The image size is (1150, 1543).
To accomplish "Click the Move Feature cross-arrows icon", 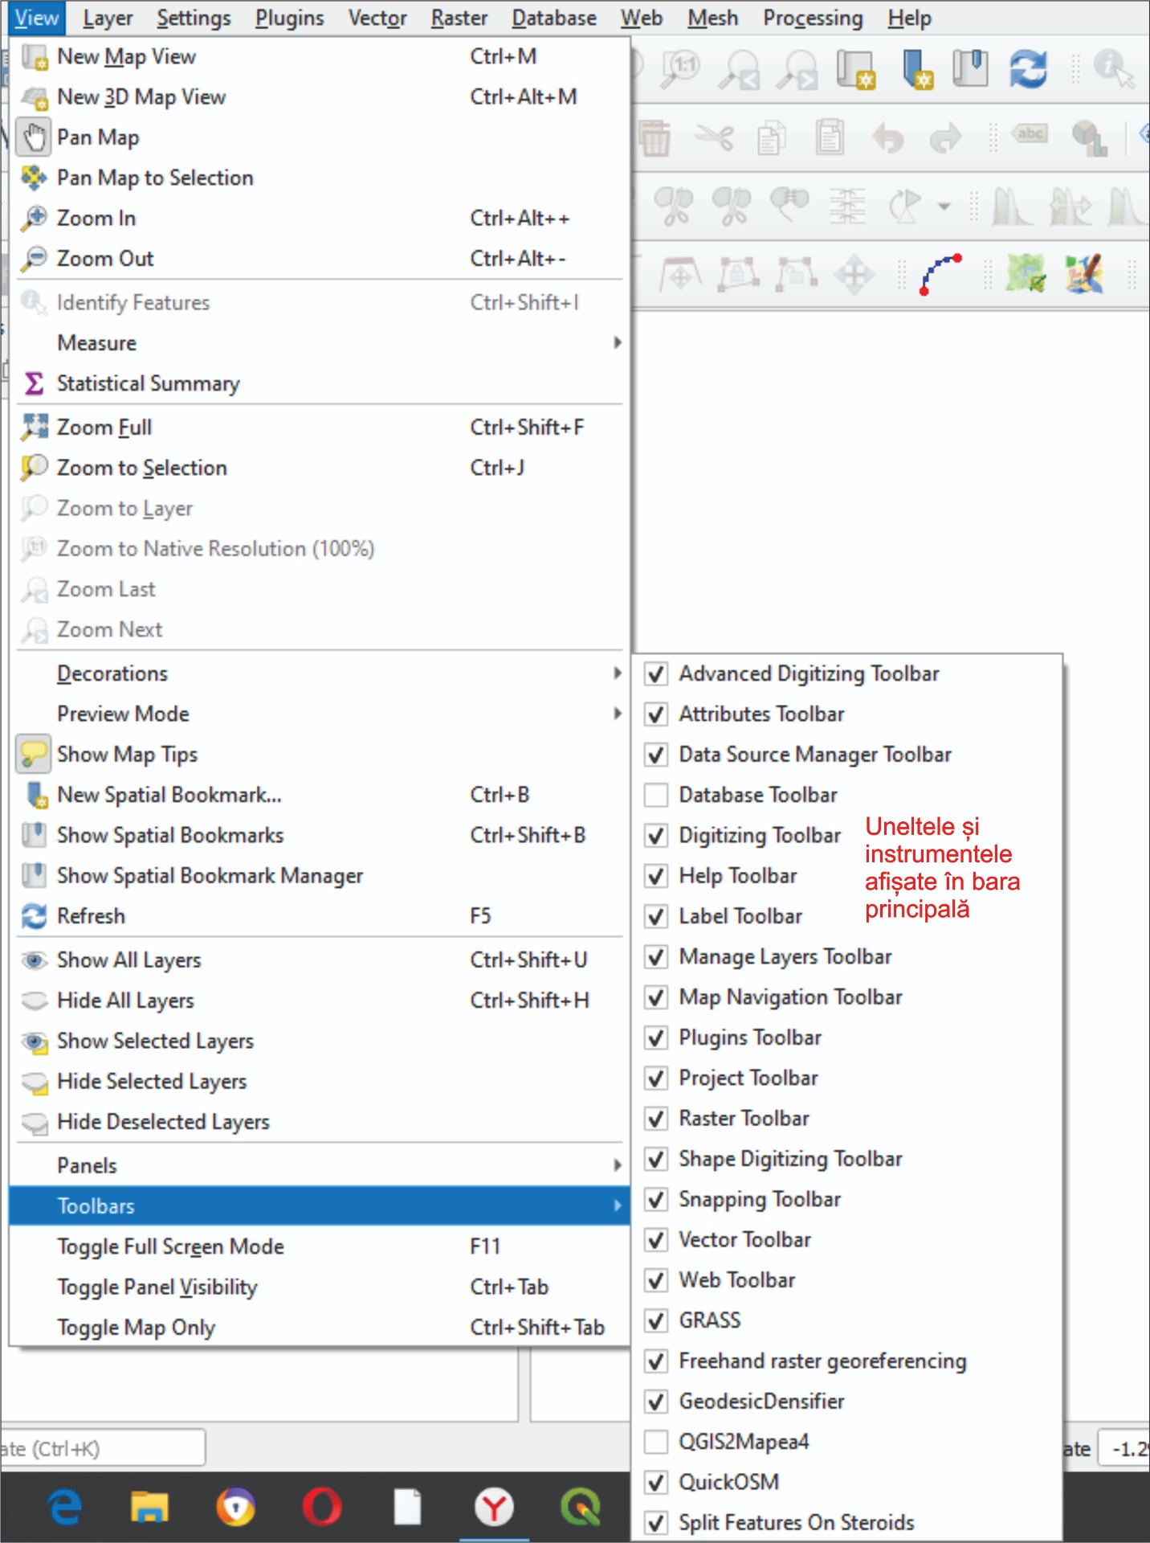I will (x=854, y=275).
